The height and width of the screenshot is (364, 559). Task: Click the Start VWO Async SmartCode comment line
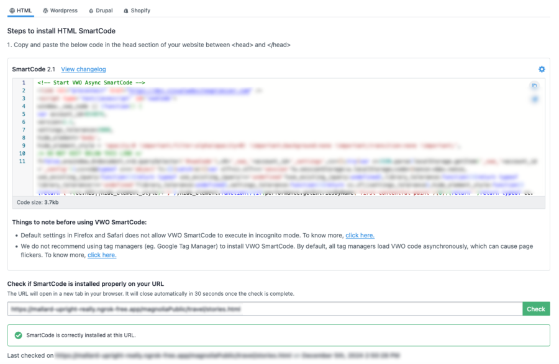point(91,82)
